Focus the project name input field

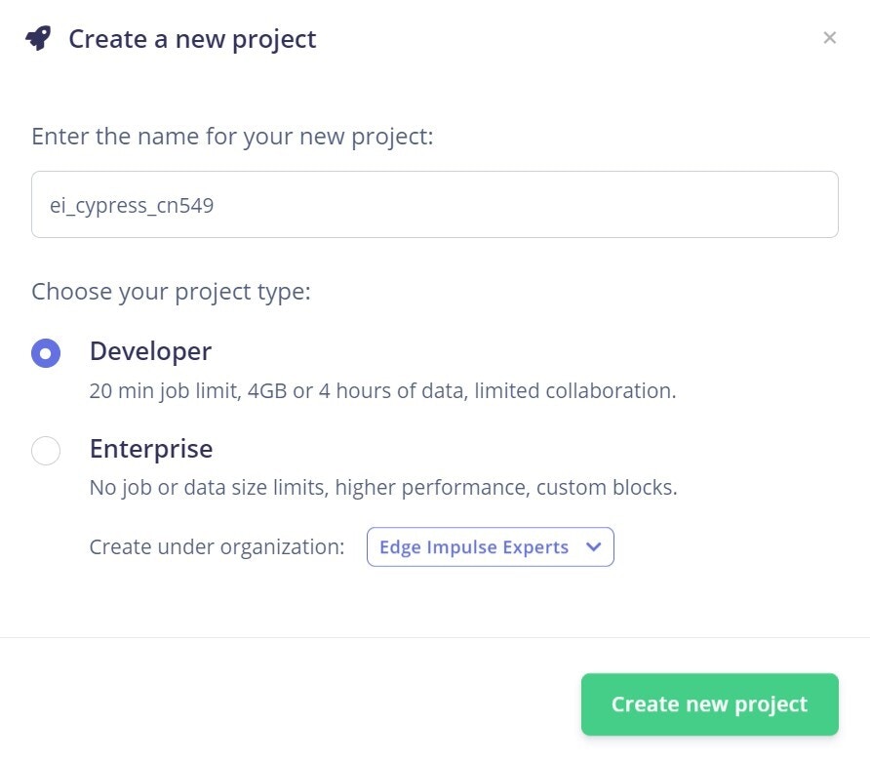point(434,204)
